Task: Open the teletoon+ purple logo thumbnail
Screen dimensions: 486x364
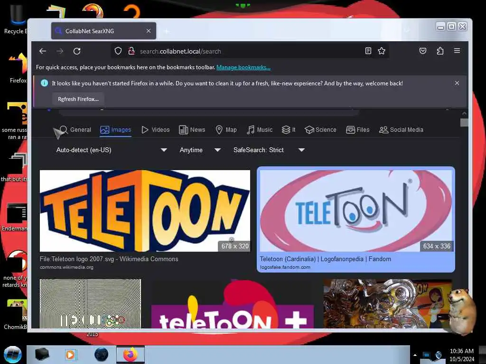Action: 233,304
